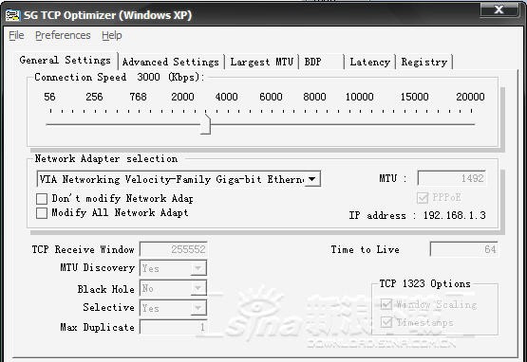Set connection speed slider to 56 mark
527x362 pixels.
pyautogui.click(x=50, y=124)
